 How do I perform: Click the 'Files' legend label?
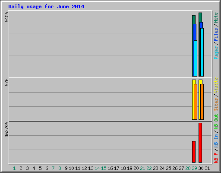coord(216,35)
